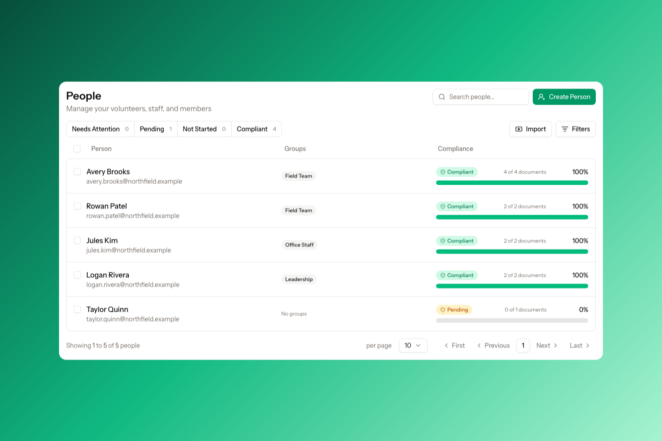Image resolution: width=662 pixels, height=441 pixels.
Task: Click the No groups text
Action: [294, 314]
